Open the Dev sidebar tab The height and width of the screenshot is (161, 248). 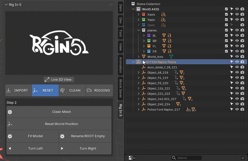121,21
